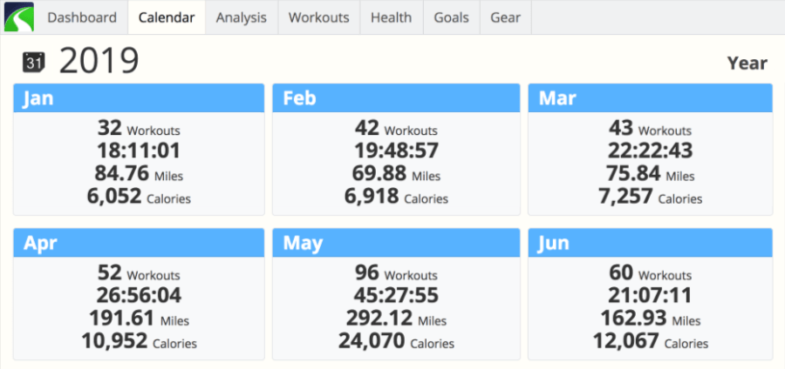Click the May month header
The height and width of the screenshot is (369, 785).
396,243
